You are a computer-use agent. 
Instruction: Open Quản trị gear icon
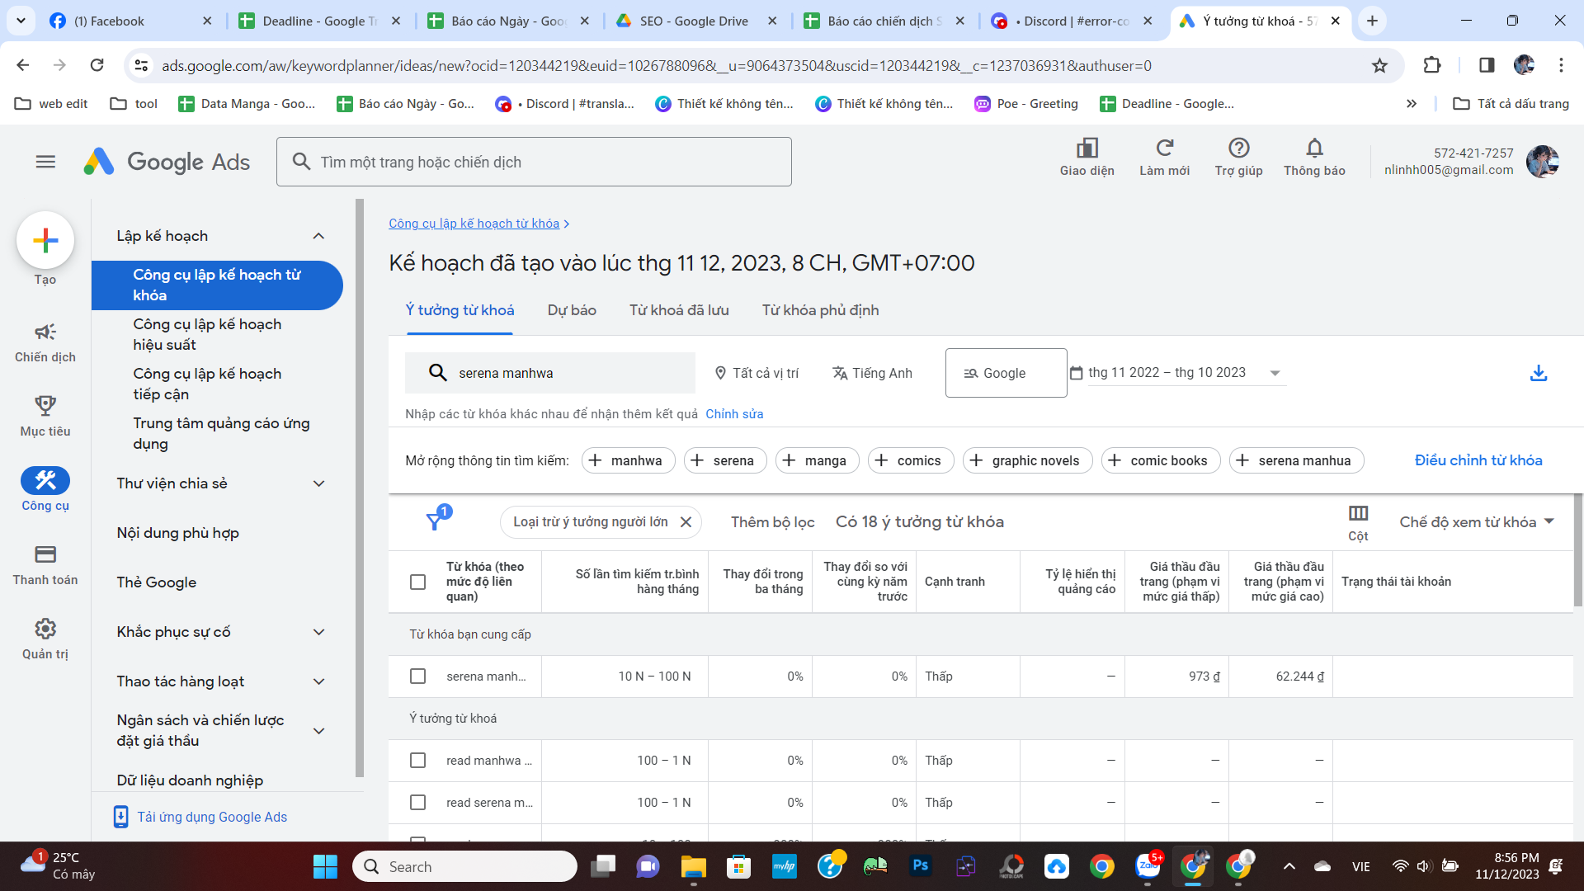45,629
